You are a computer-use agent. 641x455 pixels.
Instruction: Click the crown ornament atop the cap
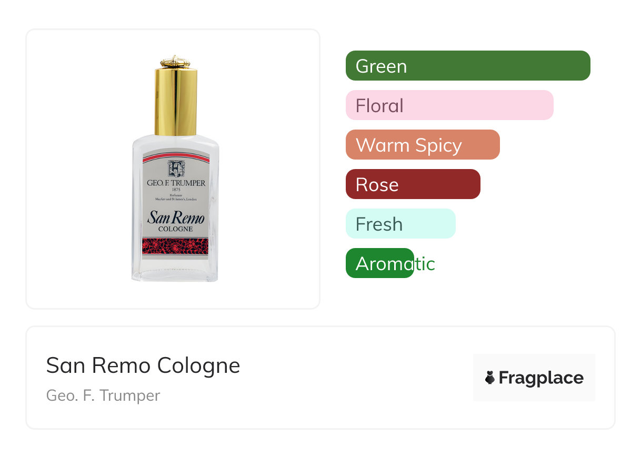(175, 61)
